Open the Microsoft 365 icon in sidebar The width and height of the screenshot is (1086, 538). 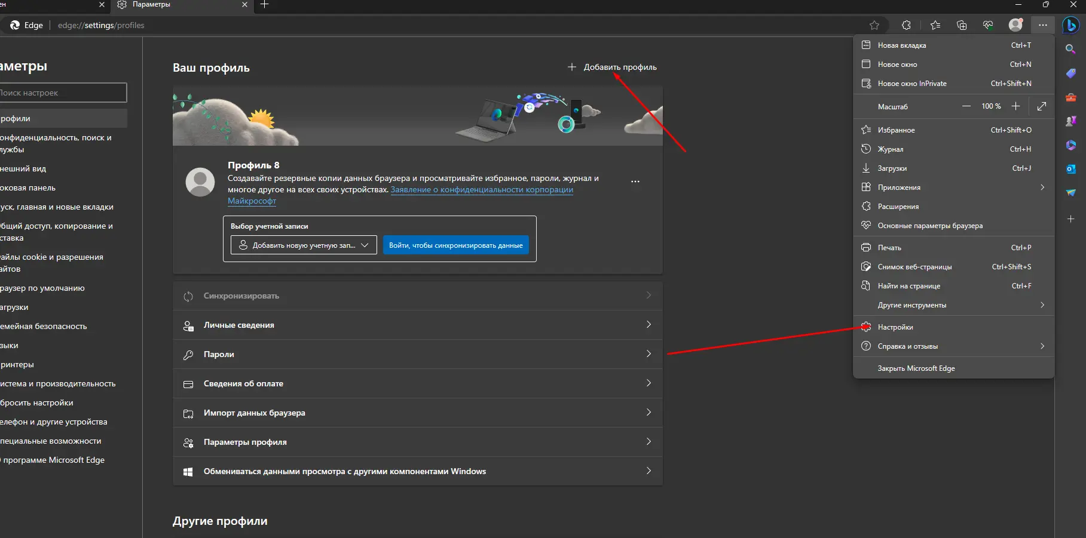[1070, 145]
